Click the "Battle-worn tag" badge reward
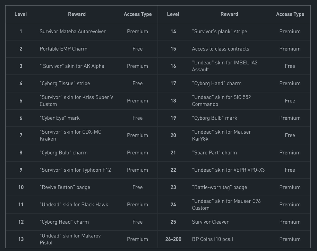Screen dimensions: 317x251 tap(219, 187)
